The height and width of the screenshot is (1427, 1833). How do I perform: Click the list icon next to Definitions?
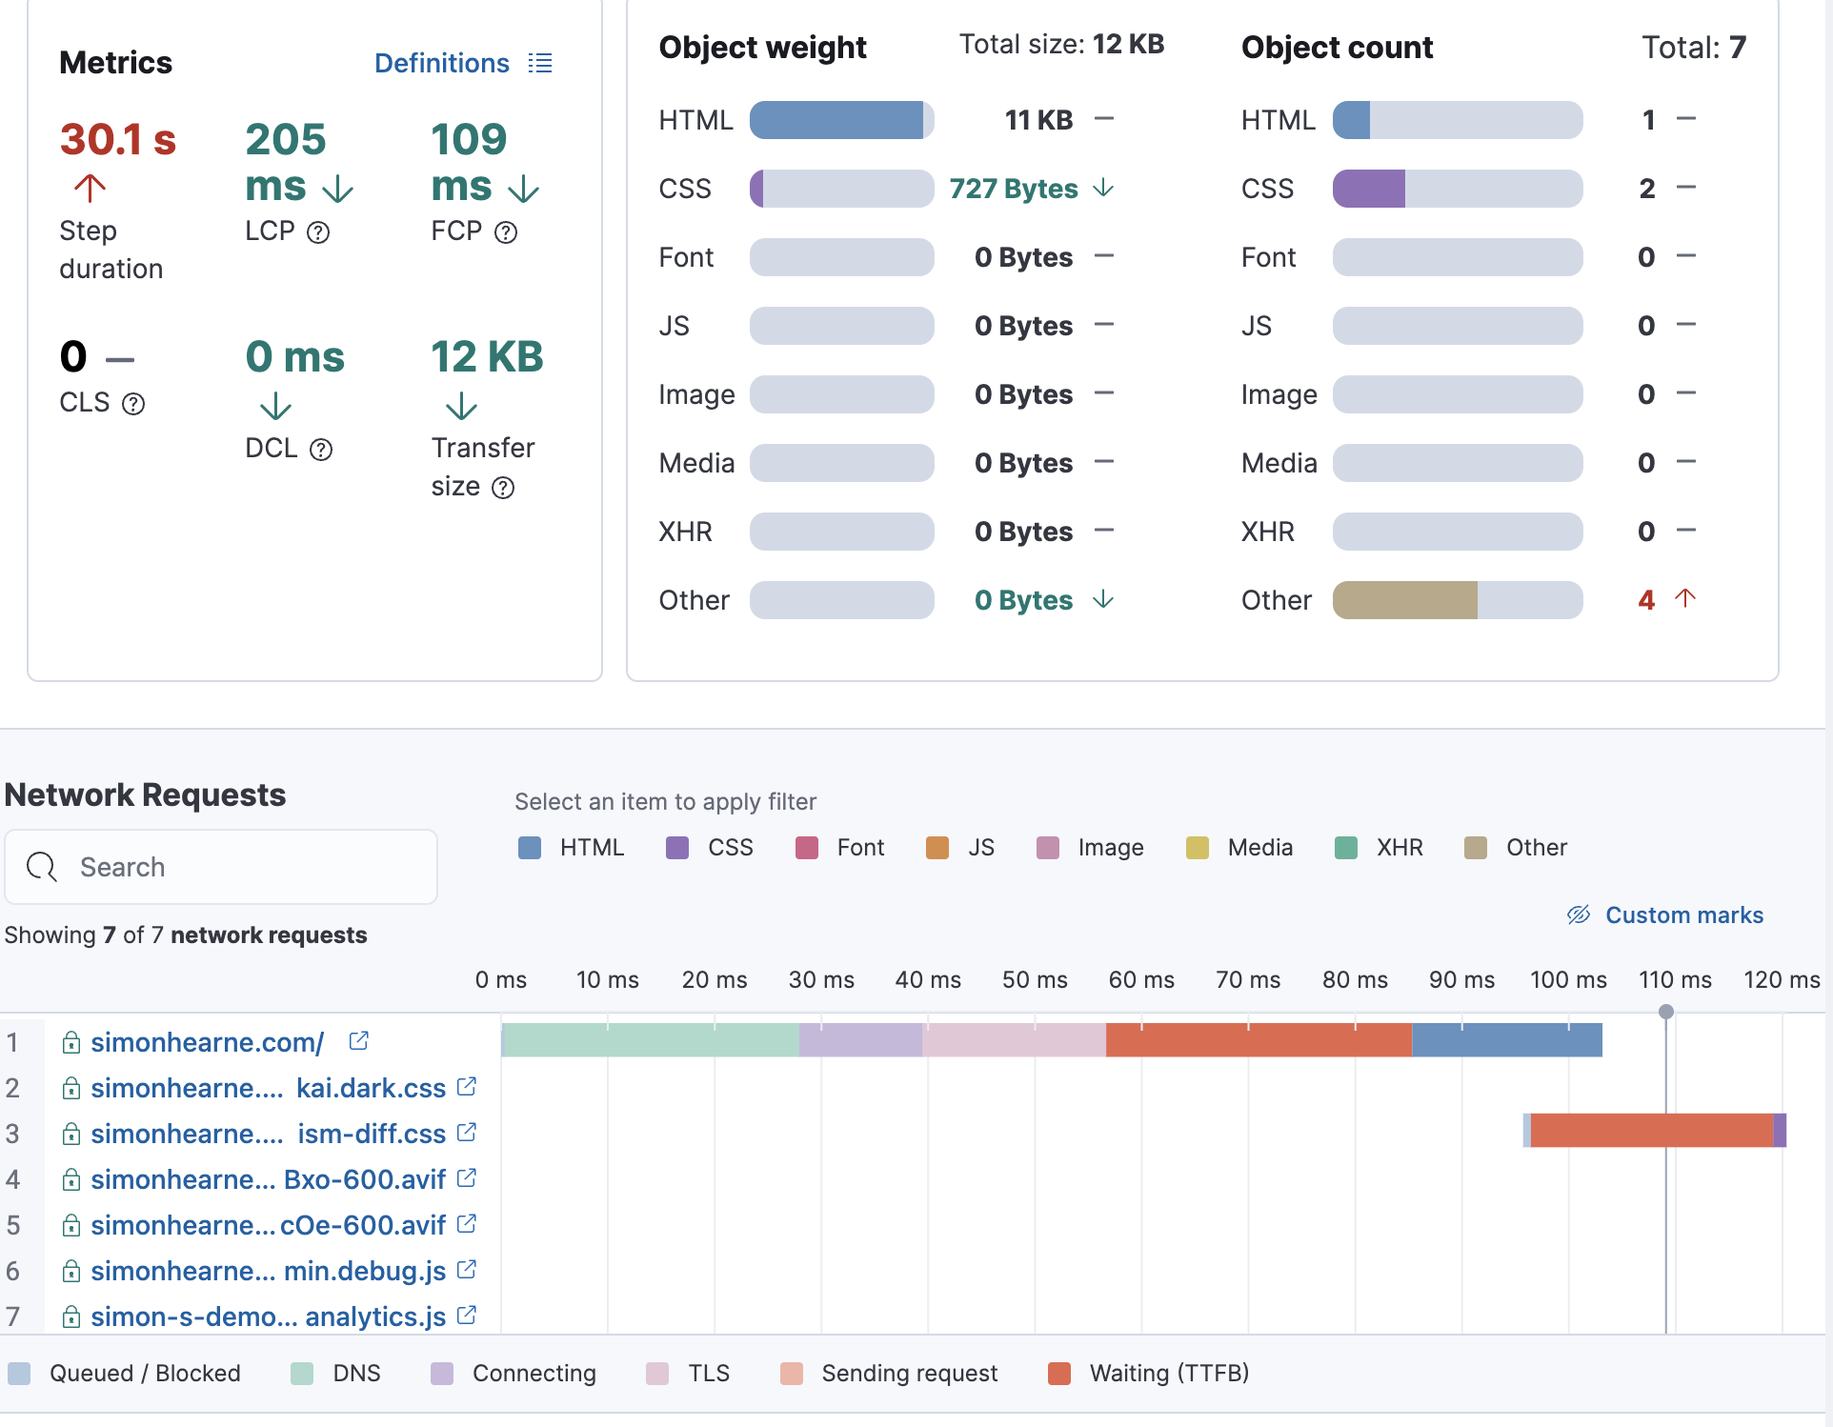click(x=540, y=62)
